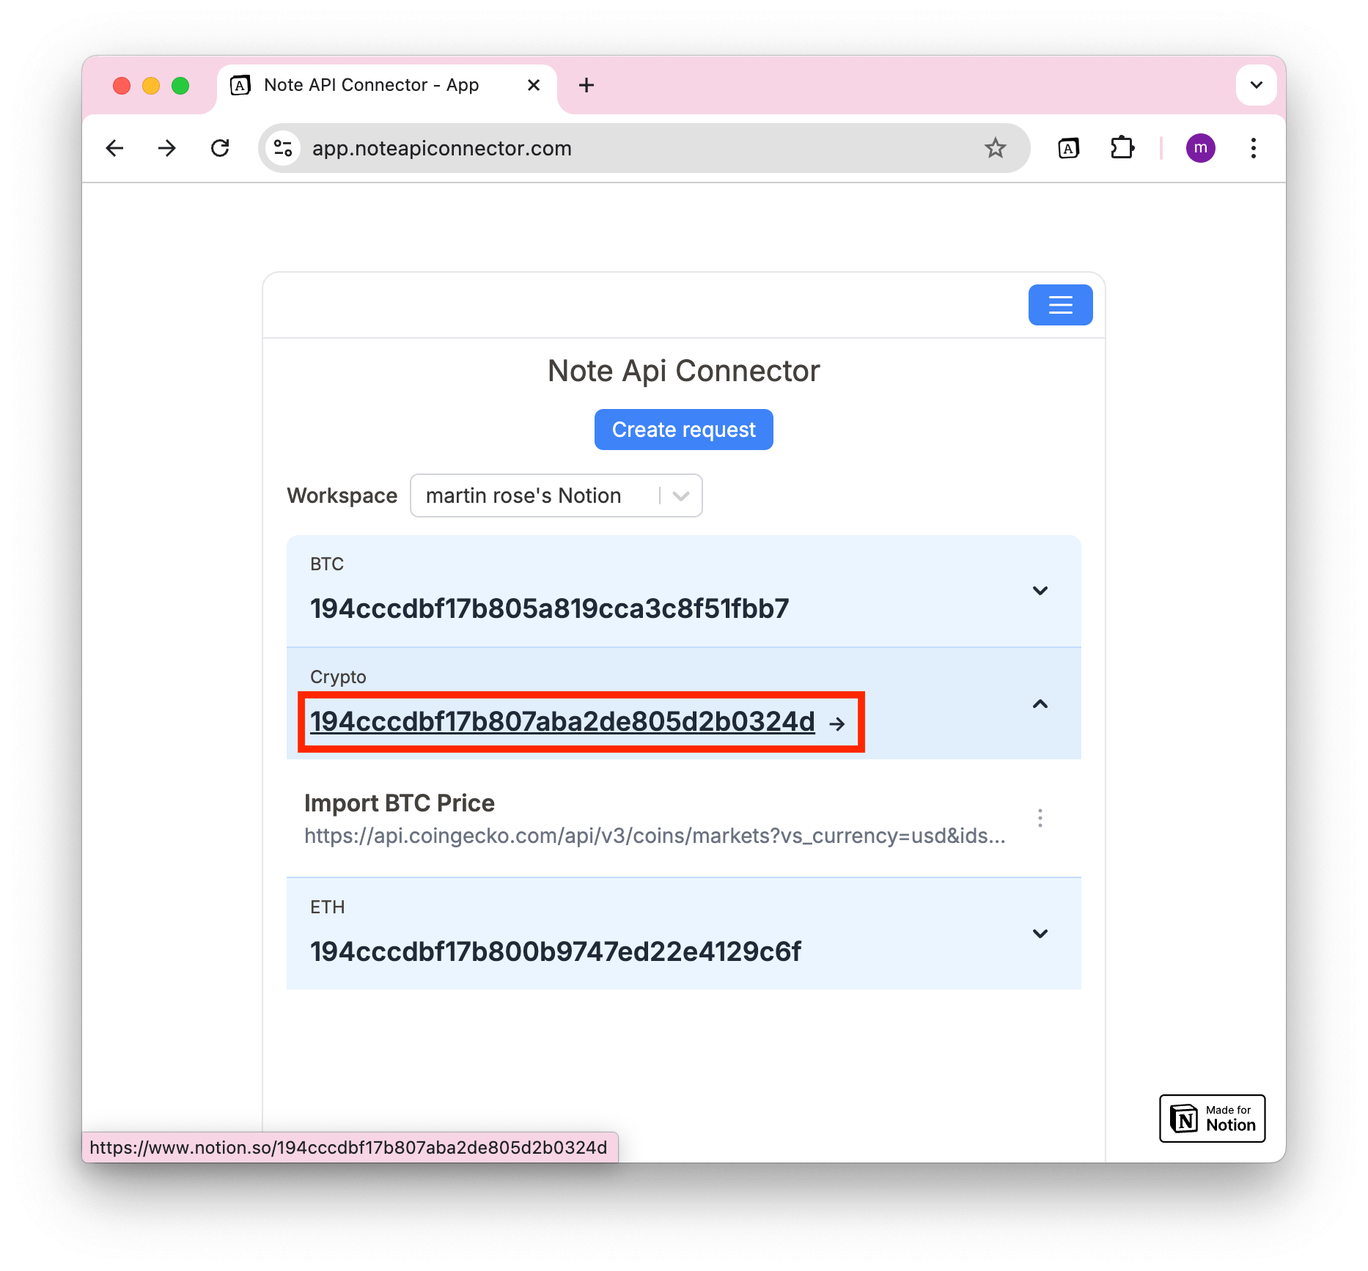Open the hamburger menu button

coord(1059,305)
